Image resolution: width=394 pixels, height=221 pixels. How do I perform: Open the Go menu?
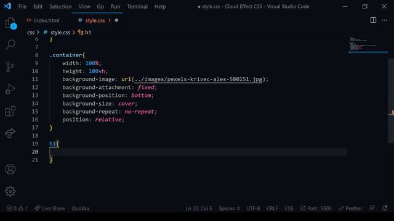coord(100,7)
